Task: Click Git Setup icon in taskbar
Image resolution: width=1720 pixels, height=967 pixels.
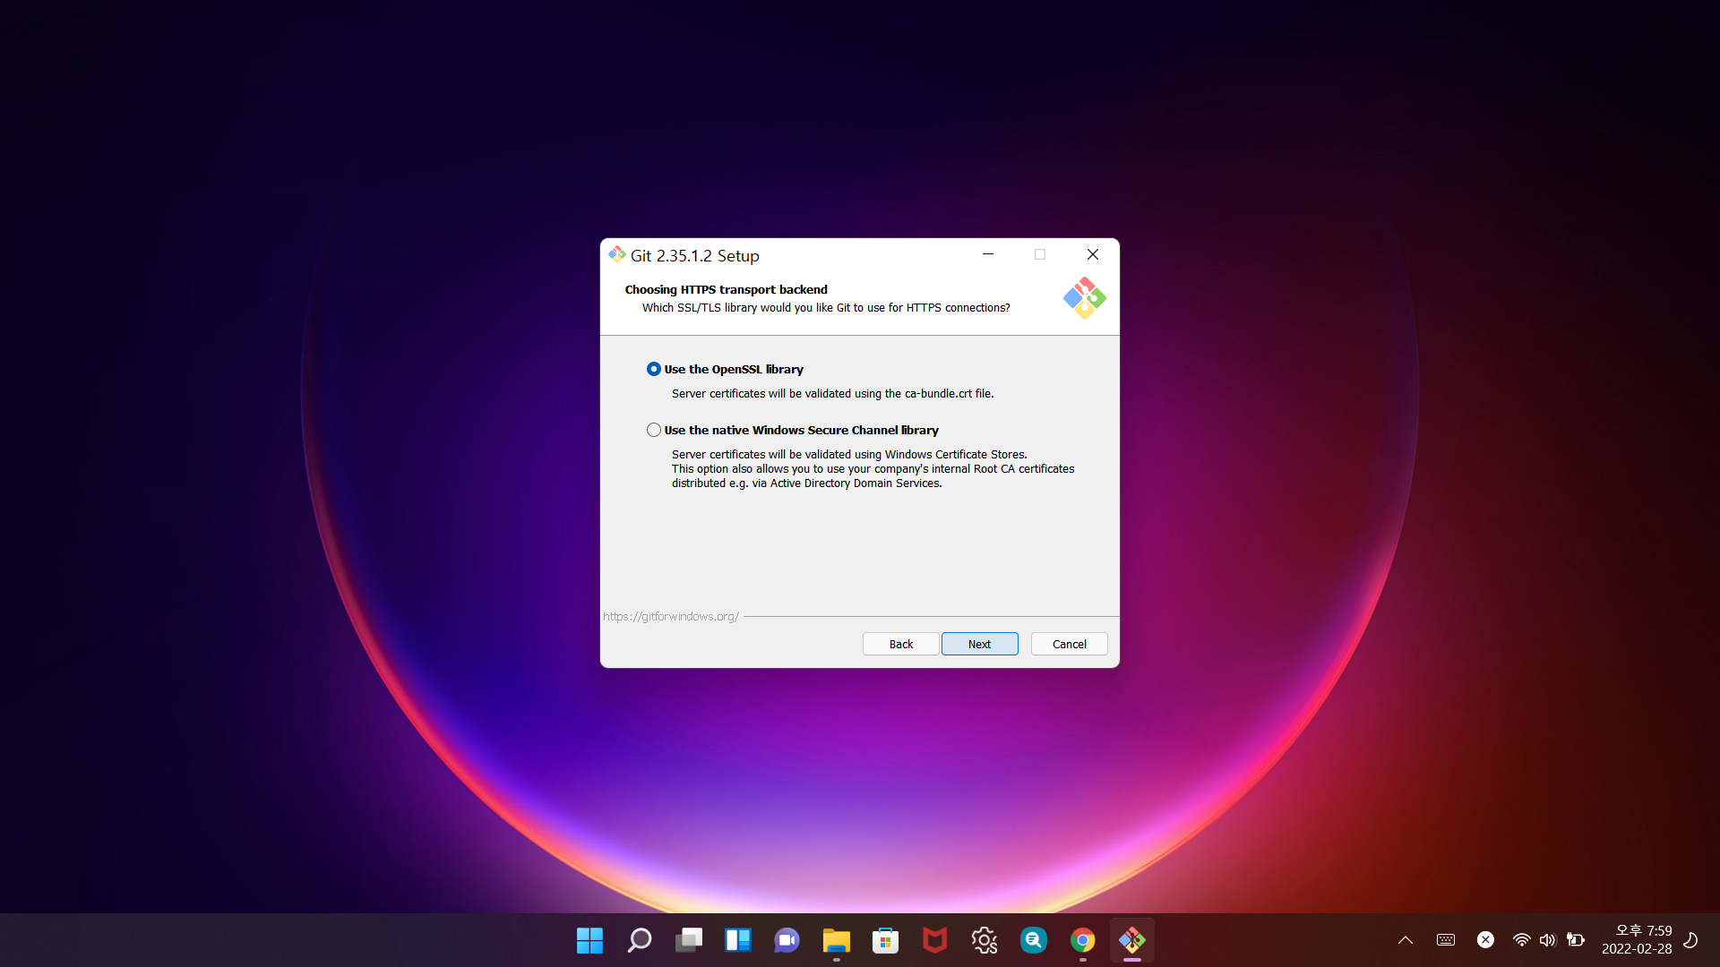Action: click(1131, 940)
